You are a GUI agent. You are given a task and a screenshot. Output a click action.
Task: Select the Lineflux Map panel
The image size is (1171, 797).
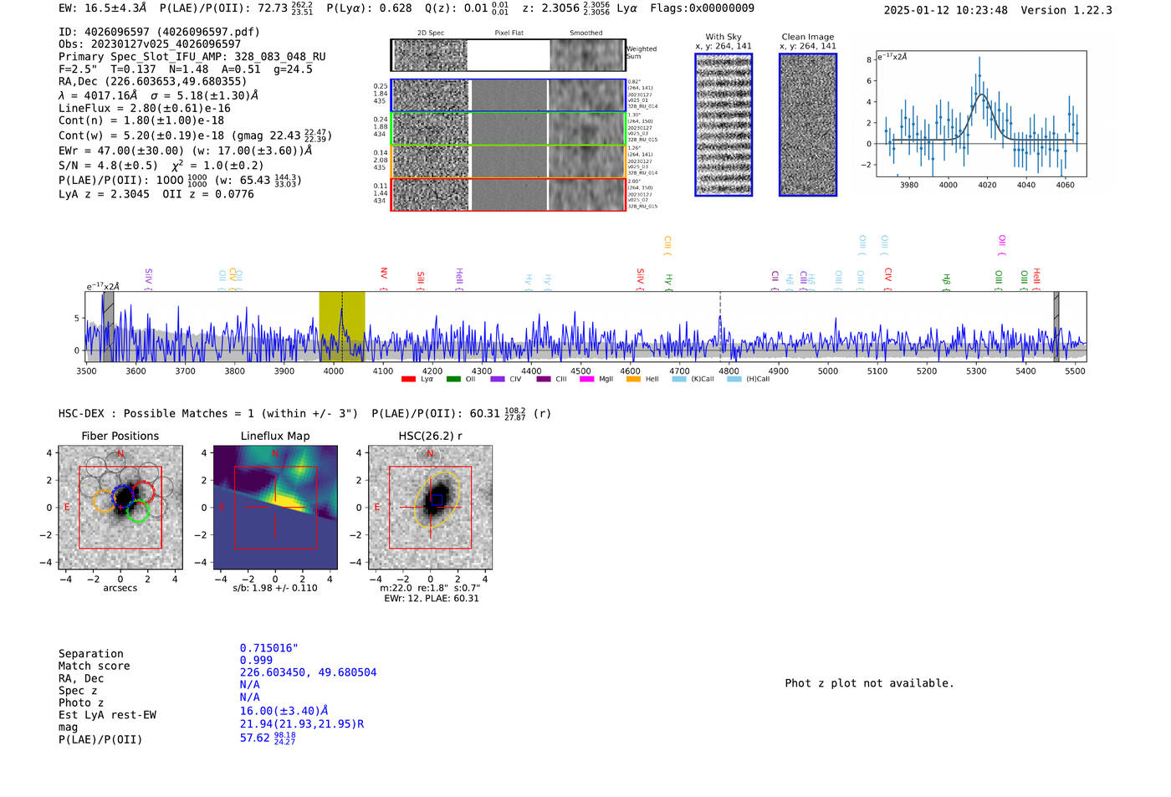275,508
